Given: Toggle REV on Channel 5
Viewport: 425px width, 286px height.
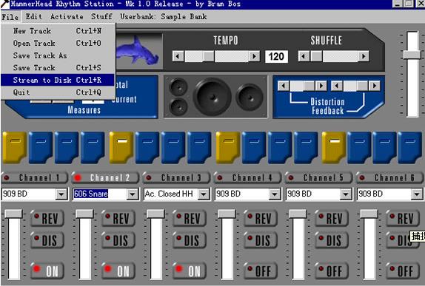Looking at the screenshot, I should 331,218.
